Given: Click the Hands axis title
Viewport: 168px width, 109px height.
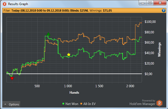Looking at the screenshot, I should click(x=74, y=93).
